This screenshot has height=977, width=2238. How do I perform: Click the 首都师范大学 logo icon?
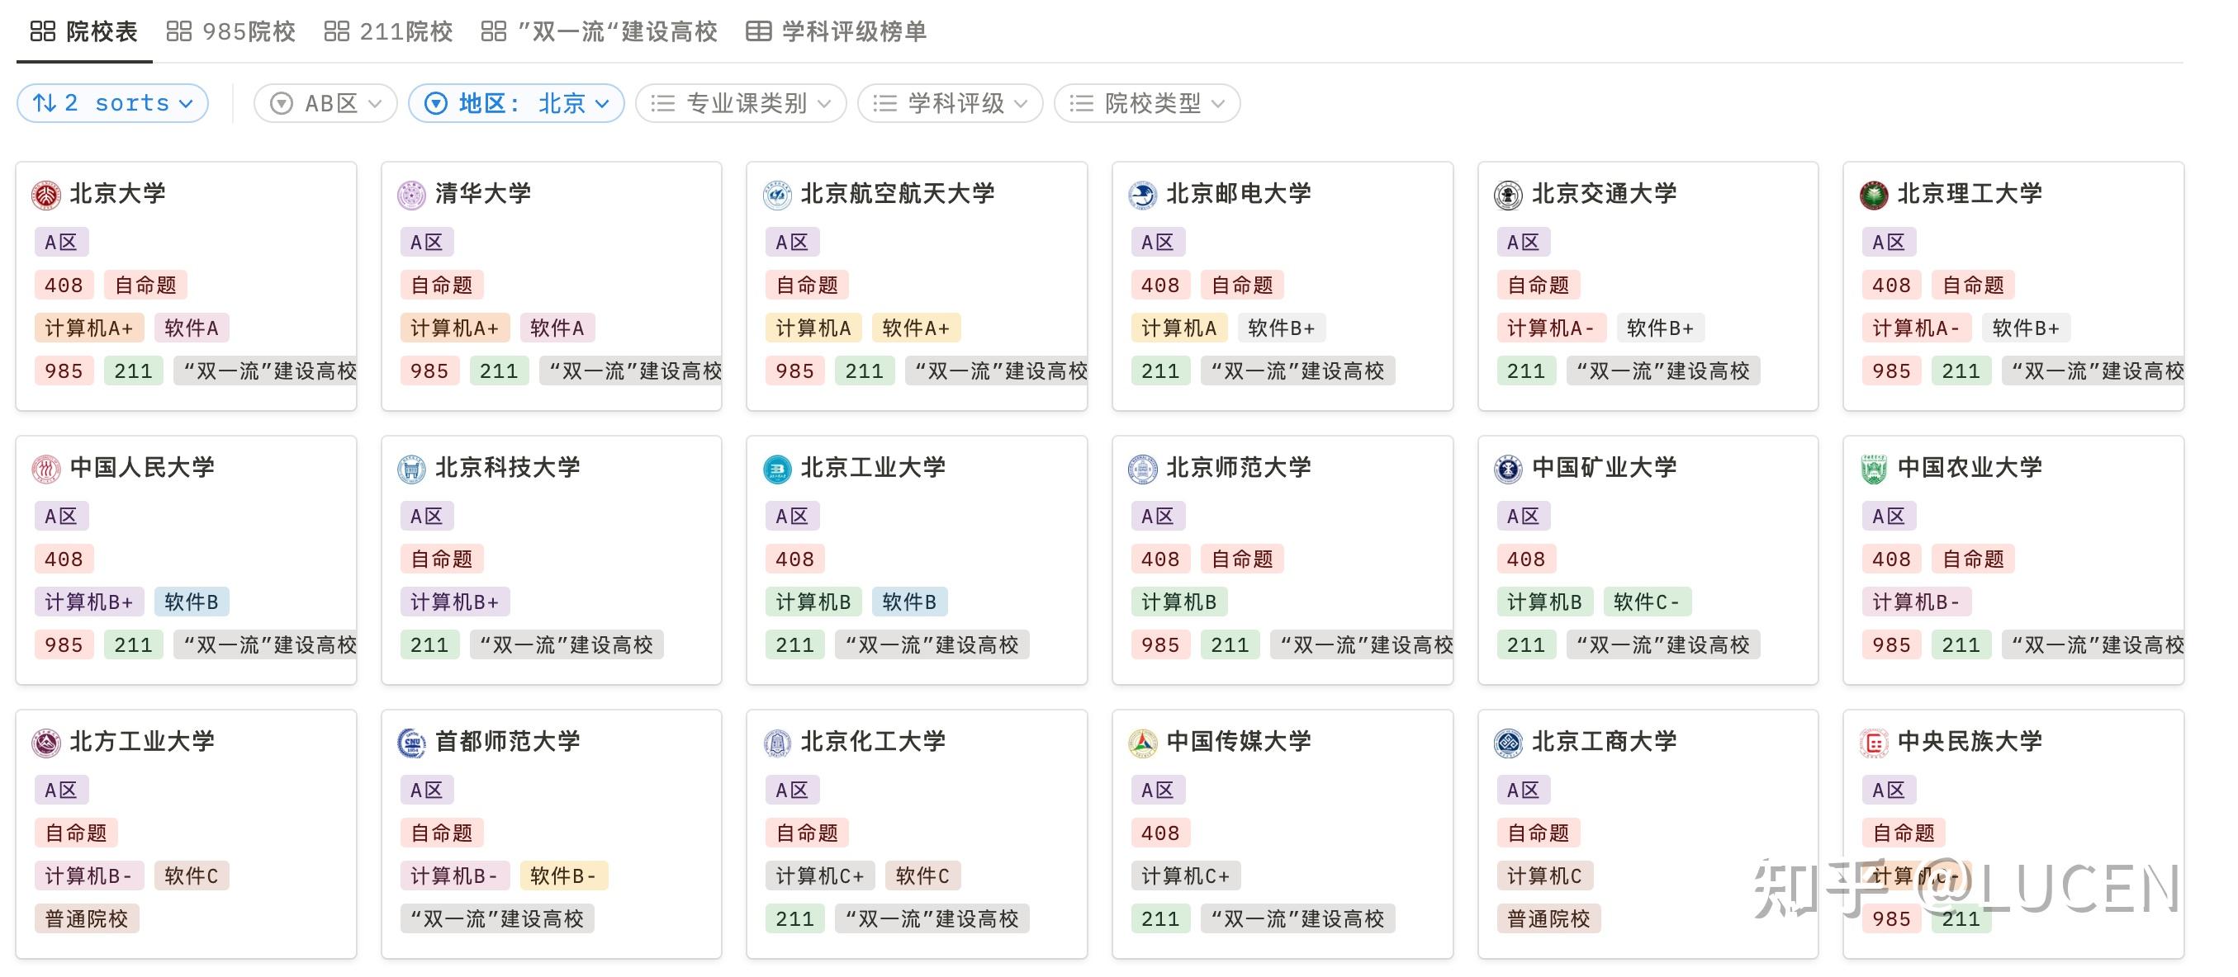[x=412, y=743]
